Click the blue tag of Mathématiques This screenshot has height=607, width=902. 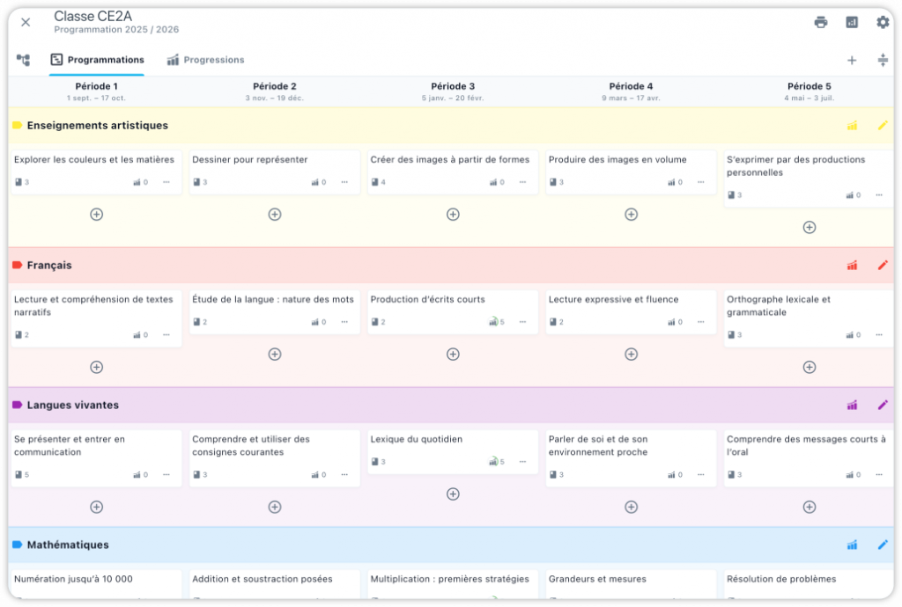18,545
